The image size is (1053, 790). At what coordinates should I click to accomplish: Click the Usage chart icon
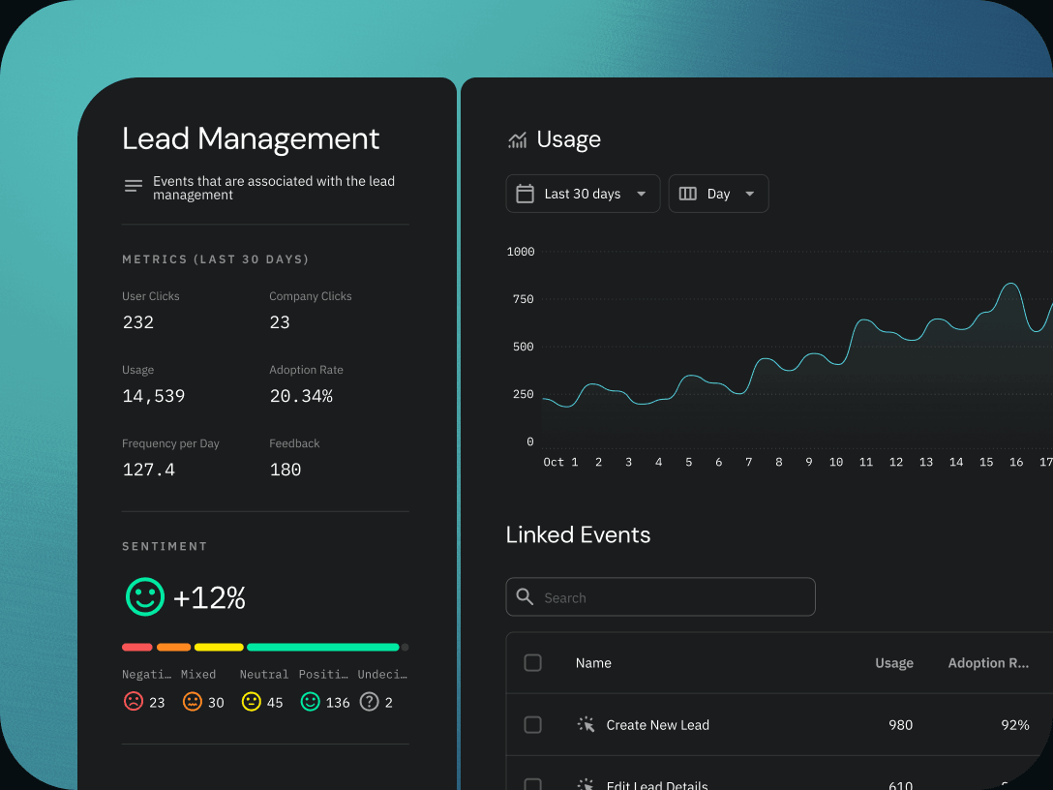517,139
